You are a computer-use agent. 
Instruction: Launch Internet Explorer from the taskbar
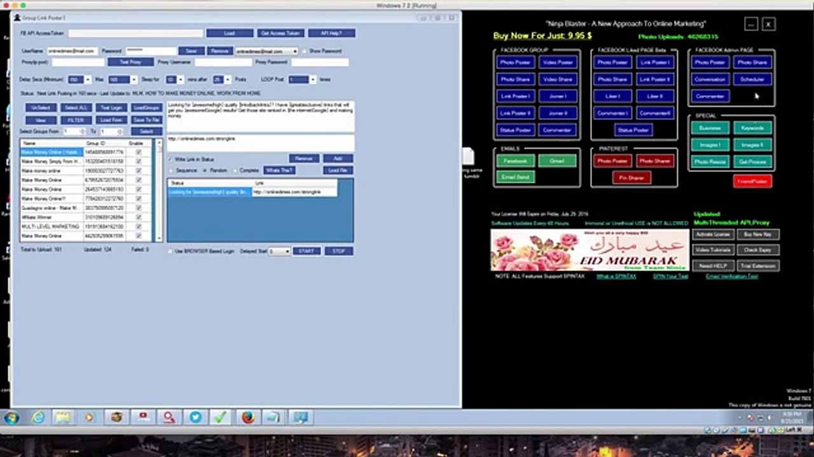pyautogui.click(x=38, y=417)
